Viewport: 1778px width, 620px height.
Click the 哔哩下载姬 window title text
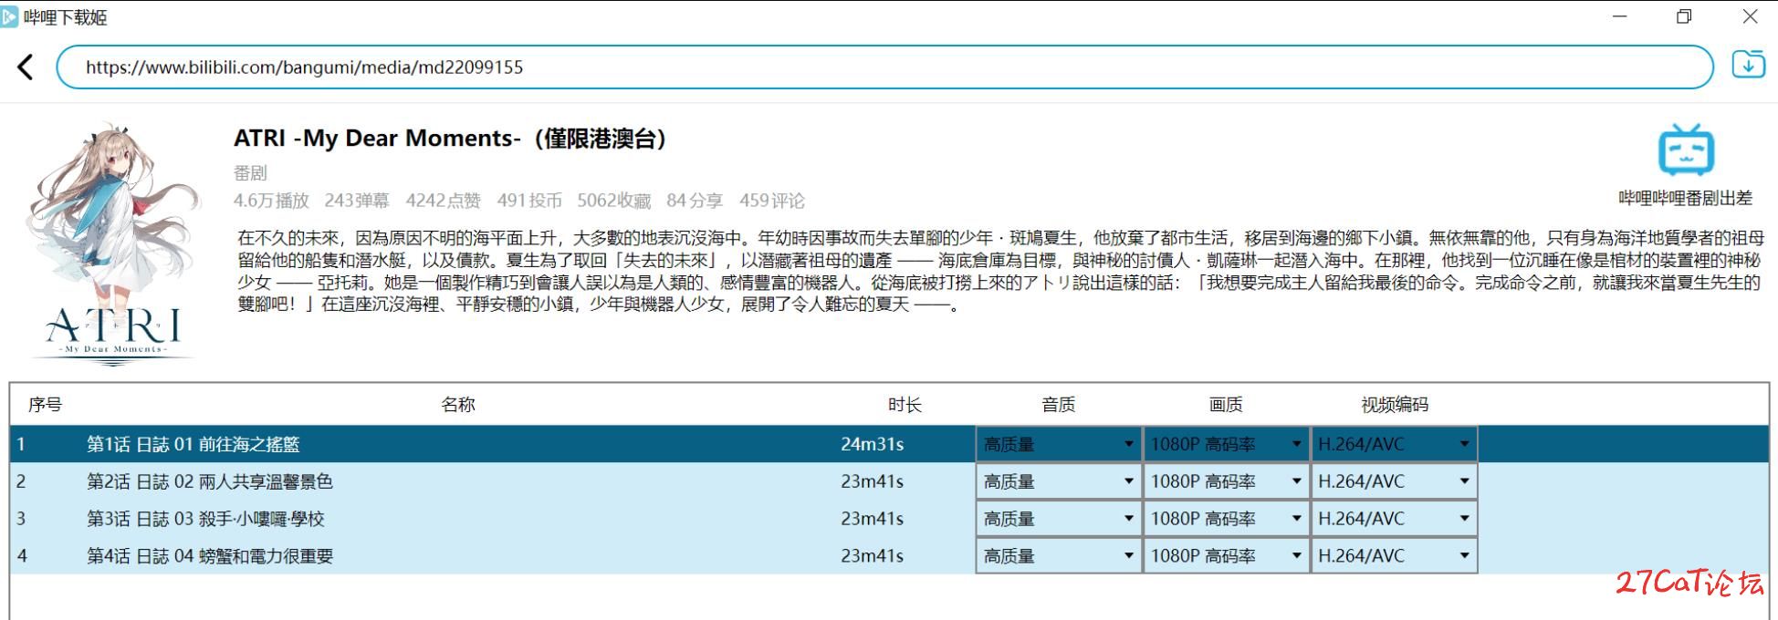[66, 17]
